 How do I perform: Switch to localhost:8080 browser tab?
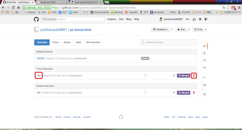point(52,2)
